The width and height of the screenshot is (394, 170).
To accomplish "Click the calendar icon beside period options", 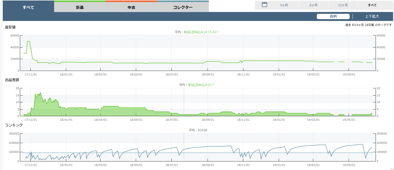I will click(x=264, y=5).
